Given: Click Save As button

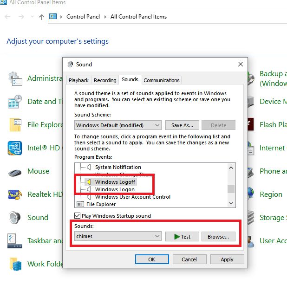Looking at the screenshot, I should [182, 125].
